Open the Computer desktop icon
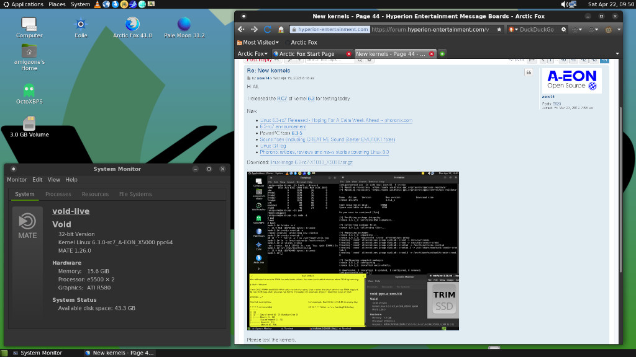 (x=29, y=27)
